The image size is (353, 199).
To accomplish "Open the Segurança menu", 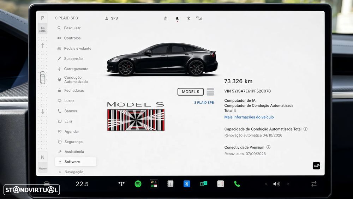I will 70,142.
